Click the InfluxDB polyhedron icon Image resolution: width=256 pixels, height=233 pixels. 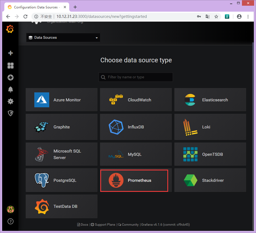pyautogui.click(x=116, y=127)
